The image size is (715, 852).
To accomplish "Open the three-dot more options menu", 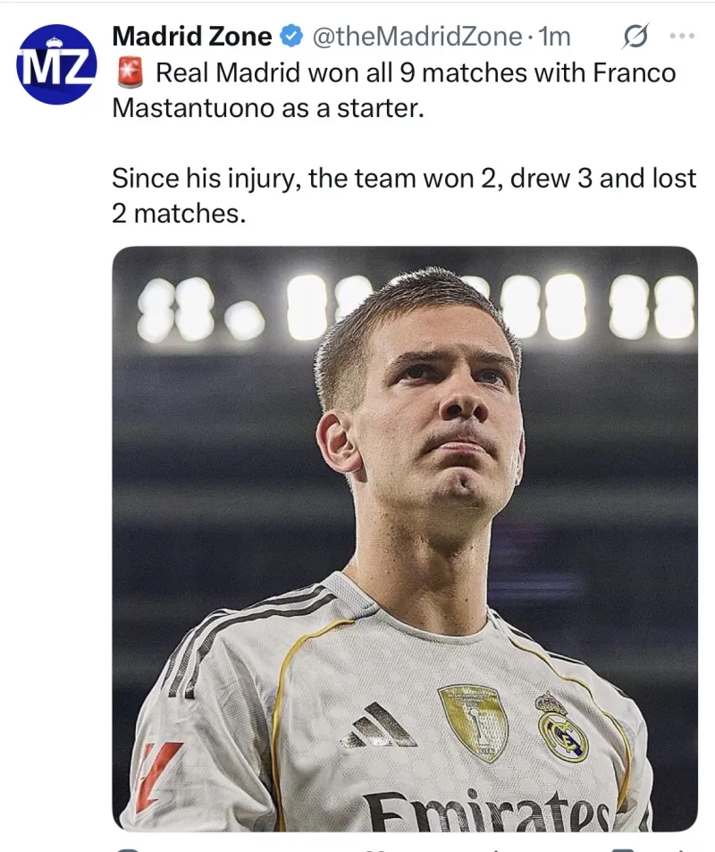I will tap(682, 37).
